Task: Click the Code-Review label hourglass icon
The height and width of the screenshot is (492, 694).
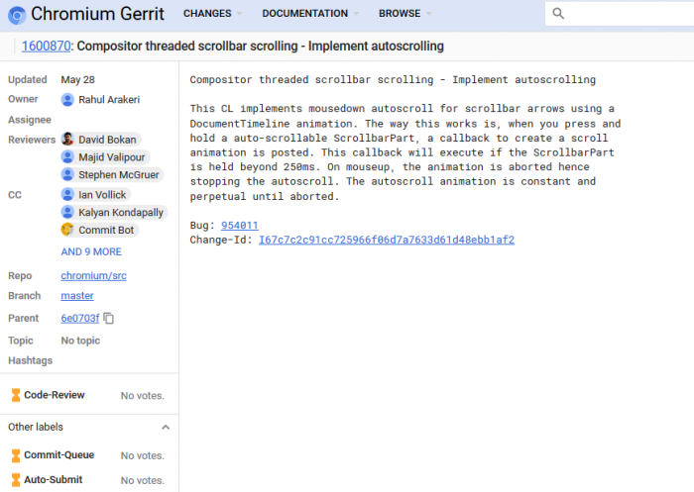Action: [15, 395]
